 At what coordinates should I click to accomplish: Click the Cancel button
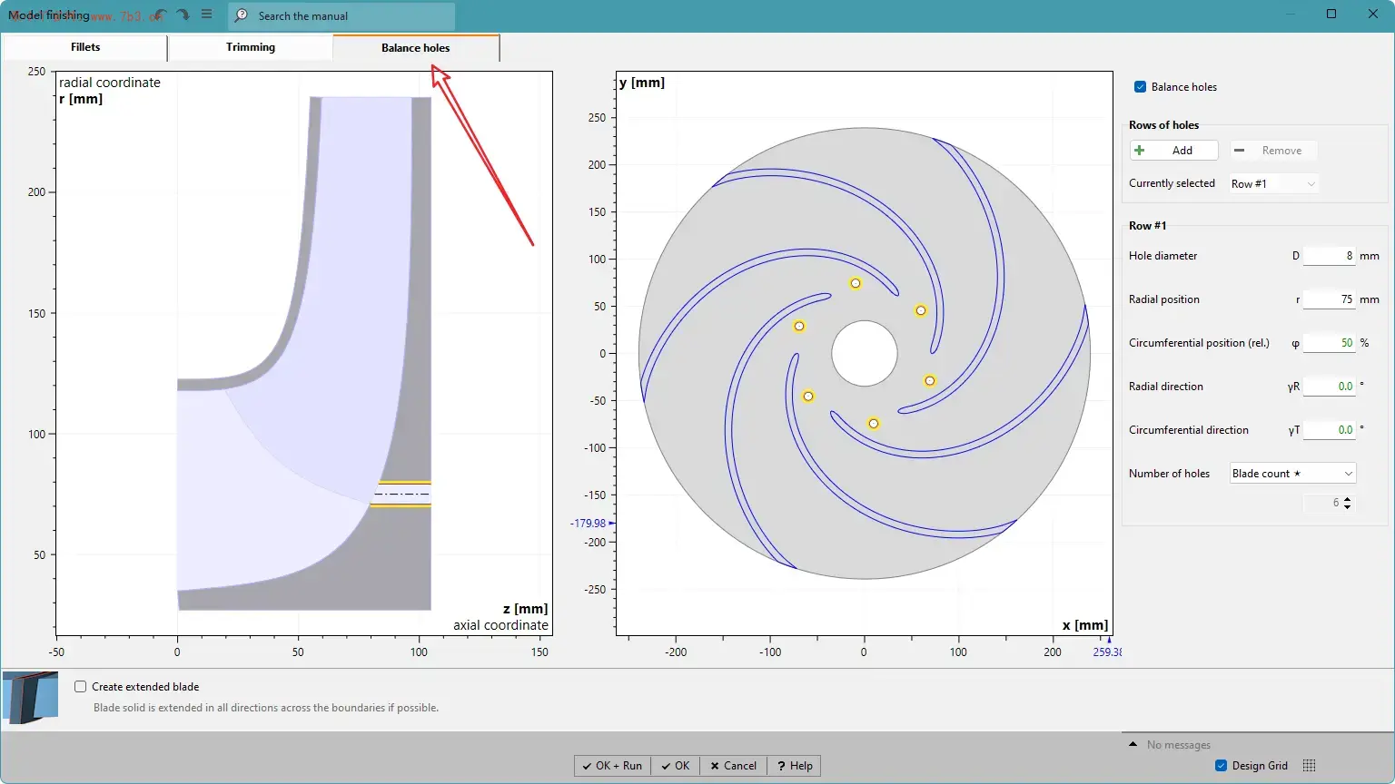coord(733,766)
